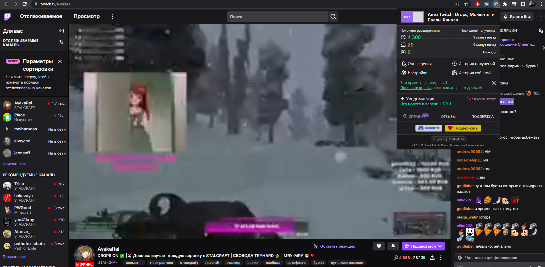The width and height of the screenshot is (545, 267).
Task: Open История событий in the popup
Action: click(x=471, y=73)
